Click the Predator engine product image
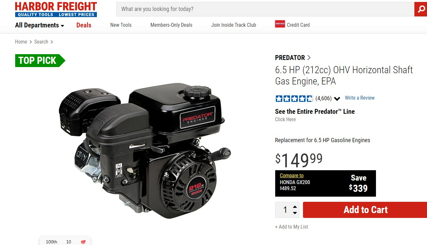The image size is (427, 245). [x=145, y=151]
